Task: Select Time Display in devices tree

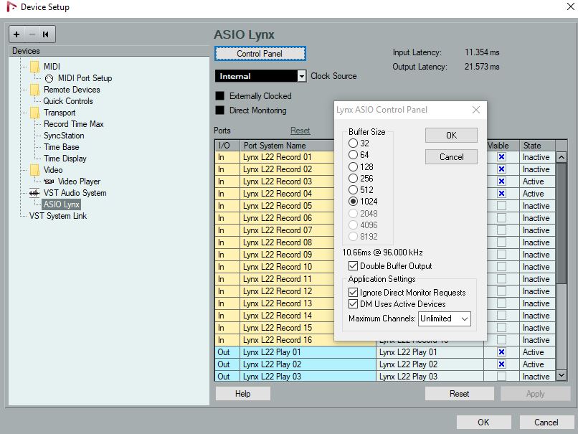Action: pyautogui.click(x=65, y=159)
